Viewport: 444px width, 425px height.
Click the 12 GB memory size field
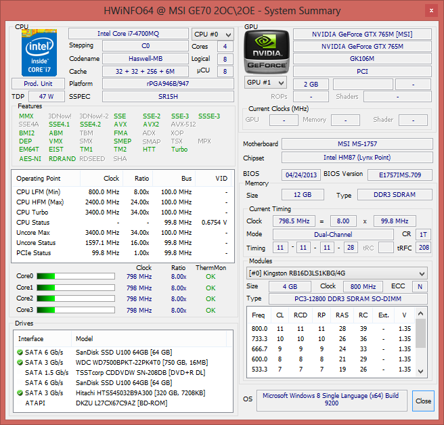pyautogui.click(x=303, y=195)
